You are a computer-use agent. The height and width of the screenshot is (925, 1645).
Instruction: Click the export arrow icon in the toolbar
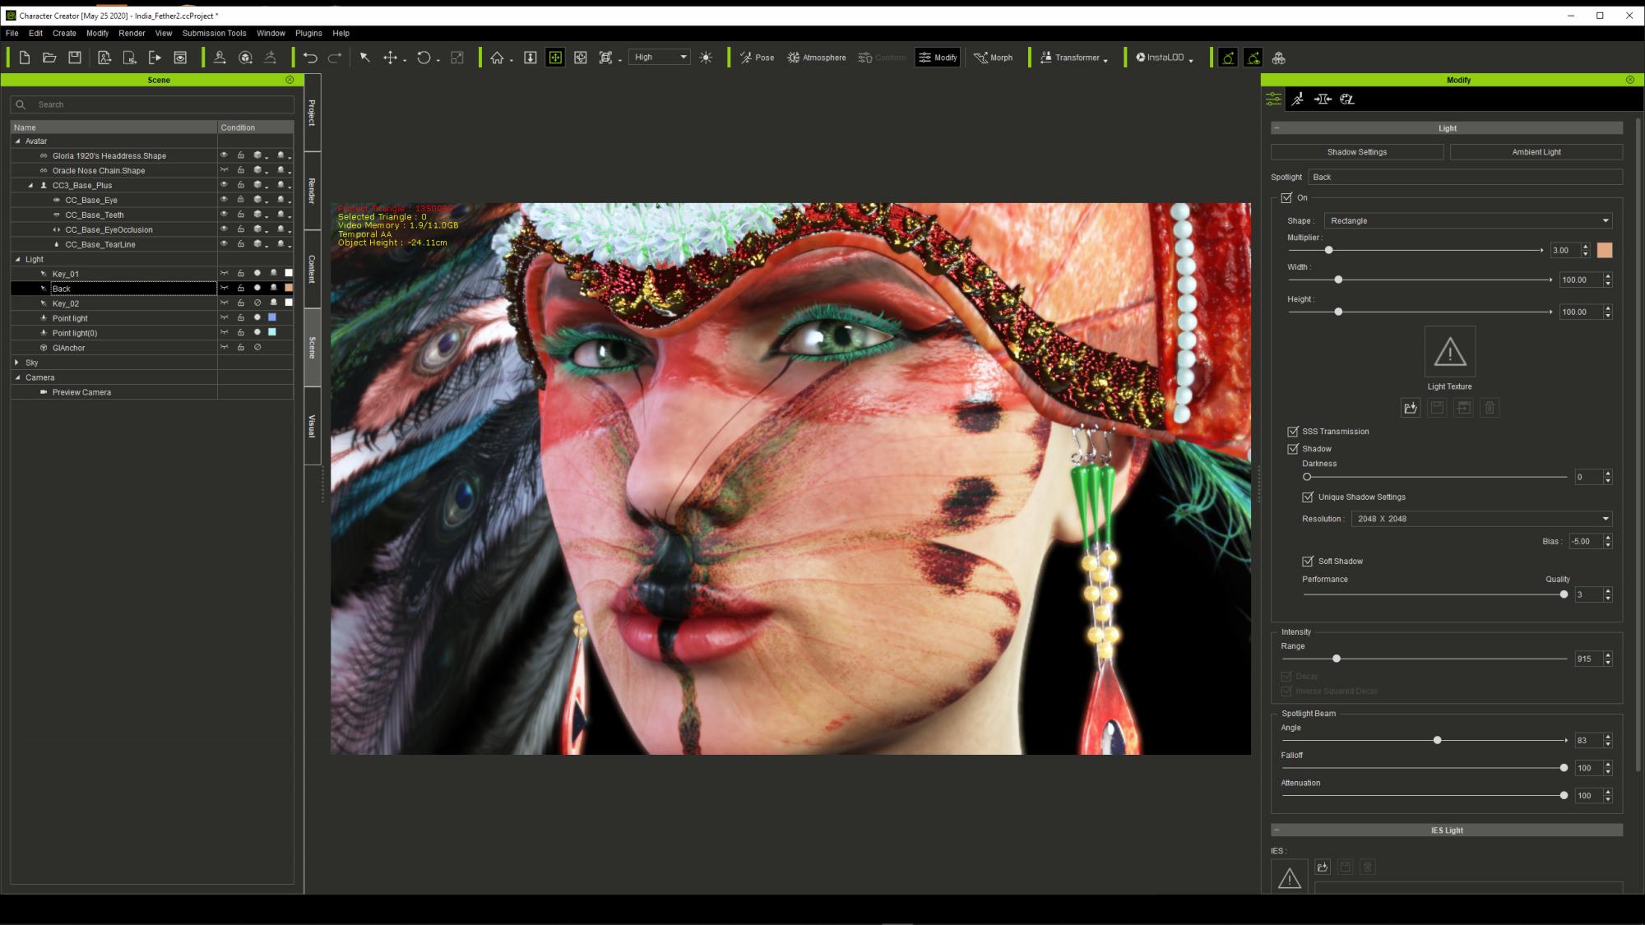pyautogui.click(x=155, y=58)
